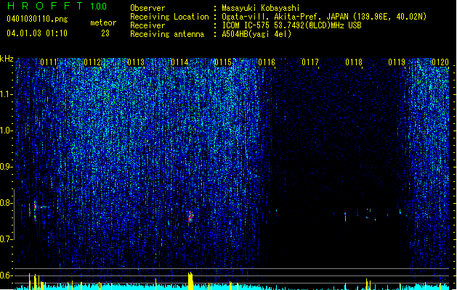Click the 0.7 kHz axis label
This screenshot has width=457, height=290.
6,239
